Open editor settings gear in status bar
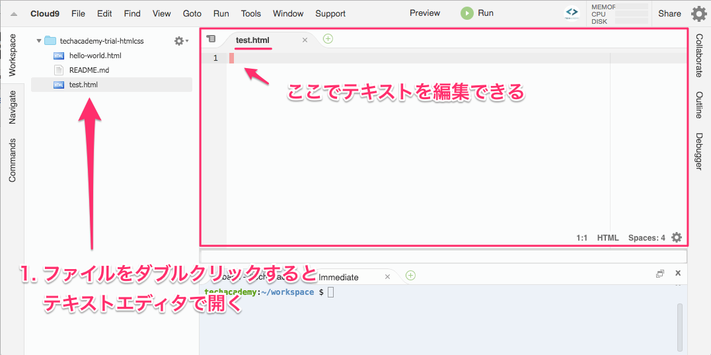The height and width of the screenshot is (355, 711). click(x=676, y=237)
